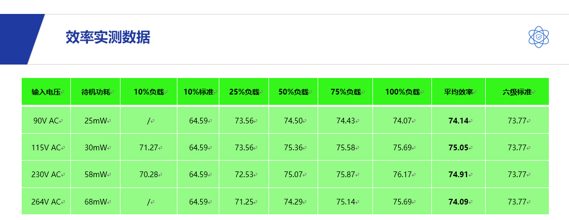The width and height of the screenshot is (569, 220).
Task: Select the 平均效率 header cell
Action: 458,92
